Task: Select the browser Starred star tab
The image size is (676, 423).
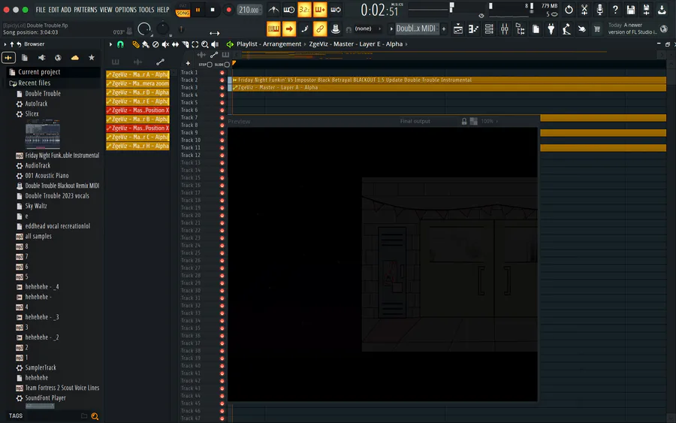Action: (x=92, y=57)
